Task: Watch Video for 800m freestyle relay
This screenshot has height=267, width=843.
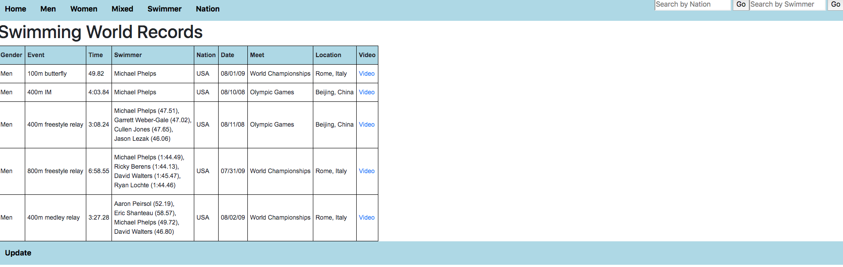Action: 366,171
